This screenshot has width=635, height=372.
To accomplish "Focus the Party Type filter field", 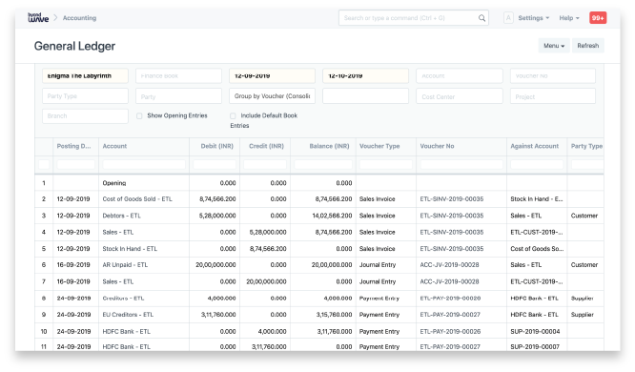I will pyautogui.click(x=85, y=96).
